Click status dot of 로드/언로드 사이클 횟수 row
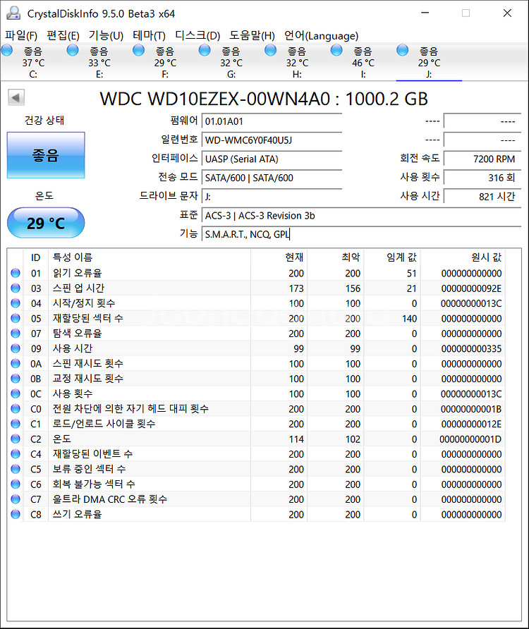This screenshot has width=529, height=629. pyautogui.click(x=16, y=424)
